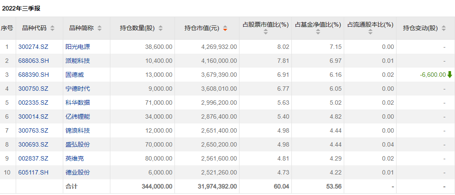The image size is (455, 195).
Task: Open stock code 300763.SZ
Action: click(33, 130)
